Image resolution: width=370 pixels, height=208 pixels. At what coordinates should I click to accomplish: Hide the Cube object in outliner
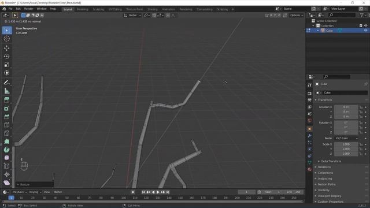click(366, 31)
